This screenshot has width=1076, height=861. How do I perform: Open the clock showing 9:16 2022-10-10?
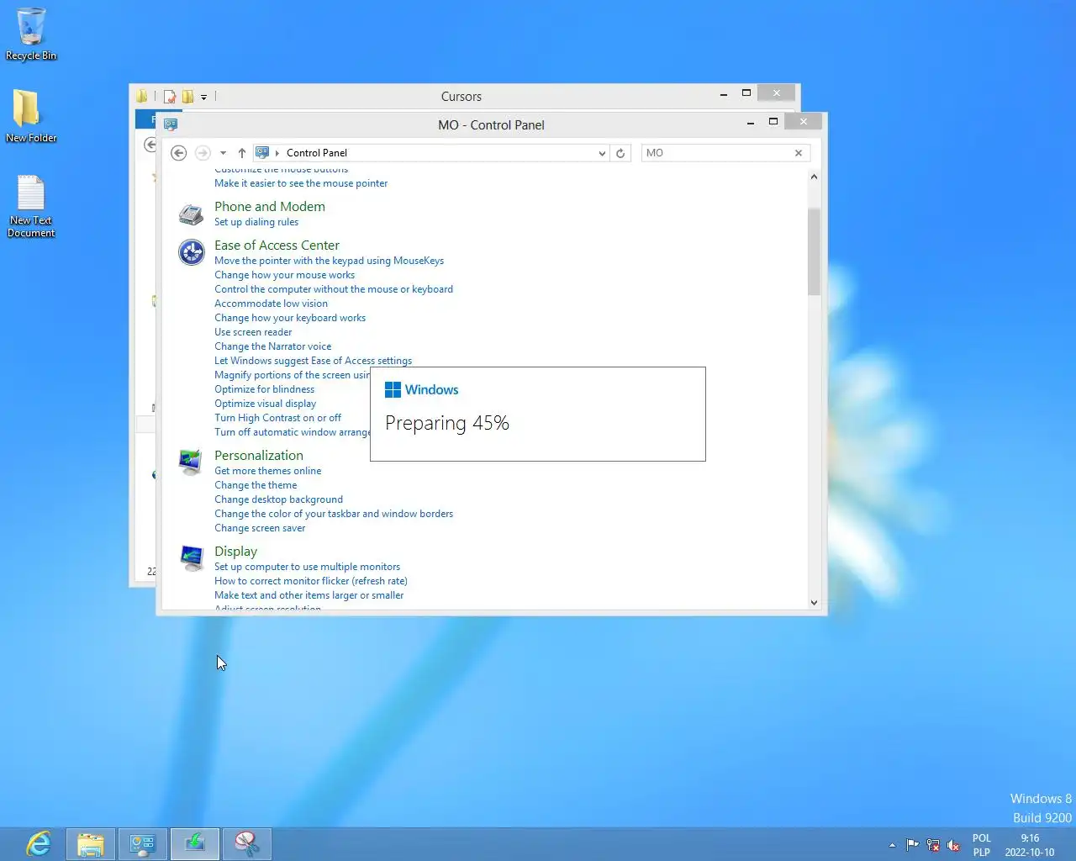[1030, 845]
